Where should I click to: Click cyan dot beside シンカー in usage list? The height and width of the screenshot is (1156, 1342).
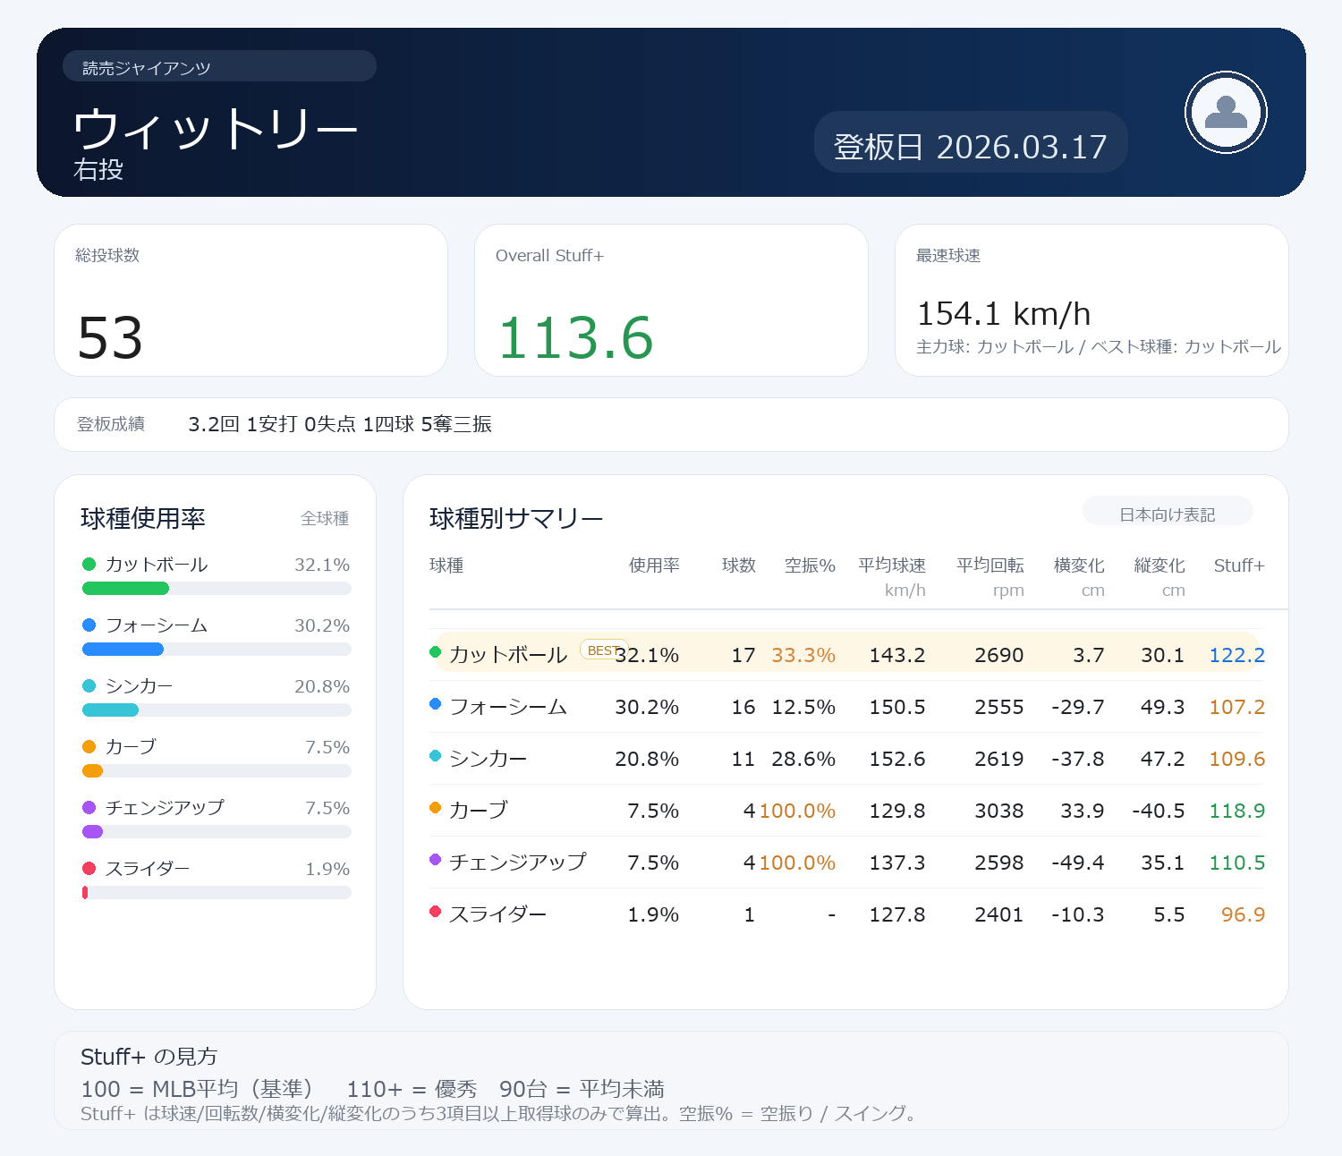pyautogui.click(x=89, y=686)
